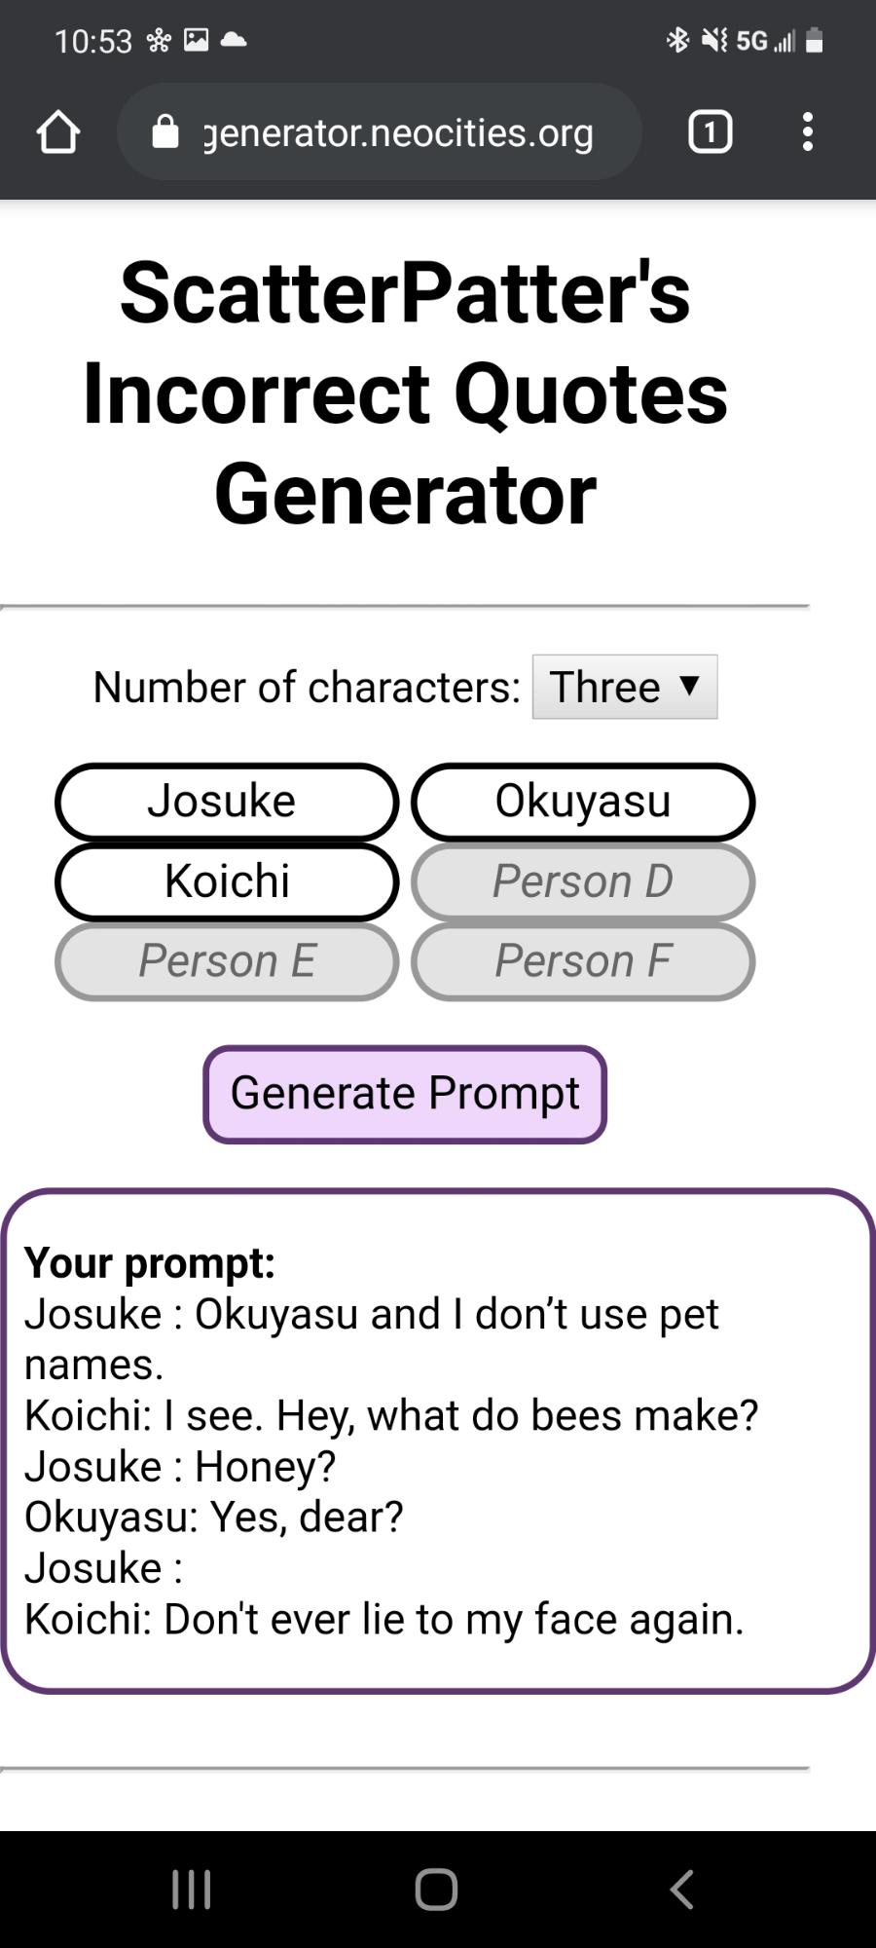The image size is (876, 1948).
Task: Tap the neocities.org URL address bar
Action: coord(399,132)
